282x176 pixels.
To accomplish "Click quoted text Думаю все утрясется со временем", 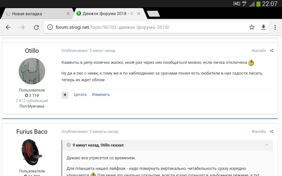I will (x=101, y=158).
